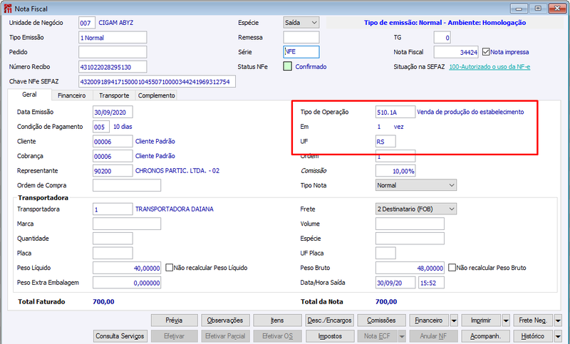Click the Histórico button
570x344 pixels.
click(x=533, y=336)
